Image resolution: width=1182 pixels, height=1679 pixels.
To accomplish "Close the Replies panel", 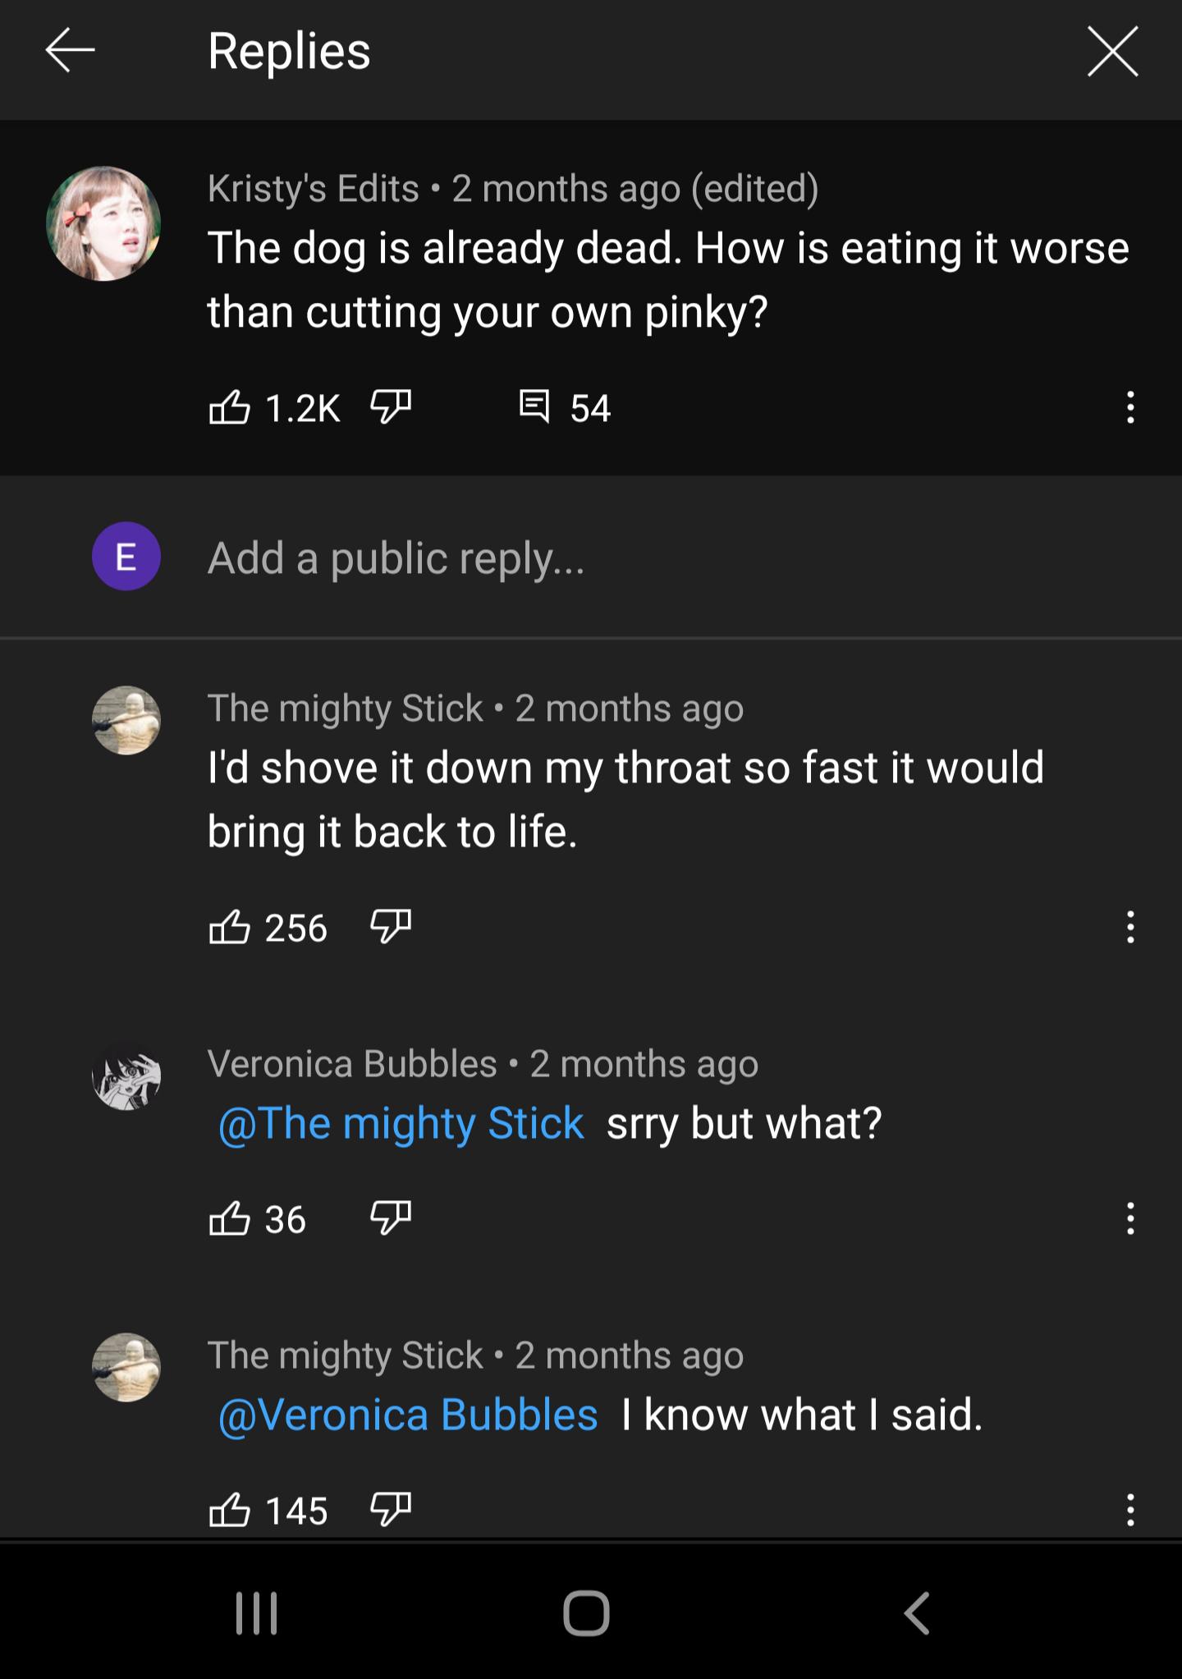I will click(x=1112, y=51).
